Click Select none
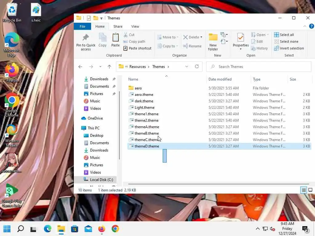The height and width of the screenshot is (236, 315). (x=286, y=41)
